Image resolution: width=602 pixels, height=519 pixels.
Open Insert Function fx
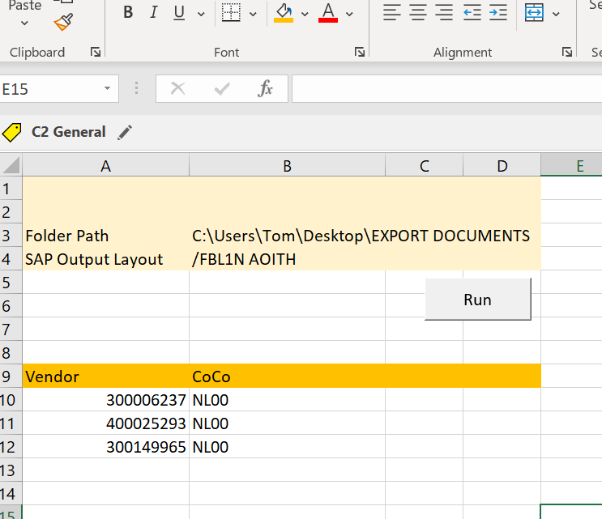(x=265, y=88)
